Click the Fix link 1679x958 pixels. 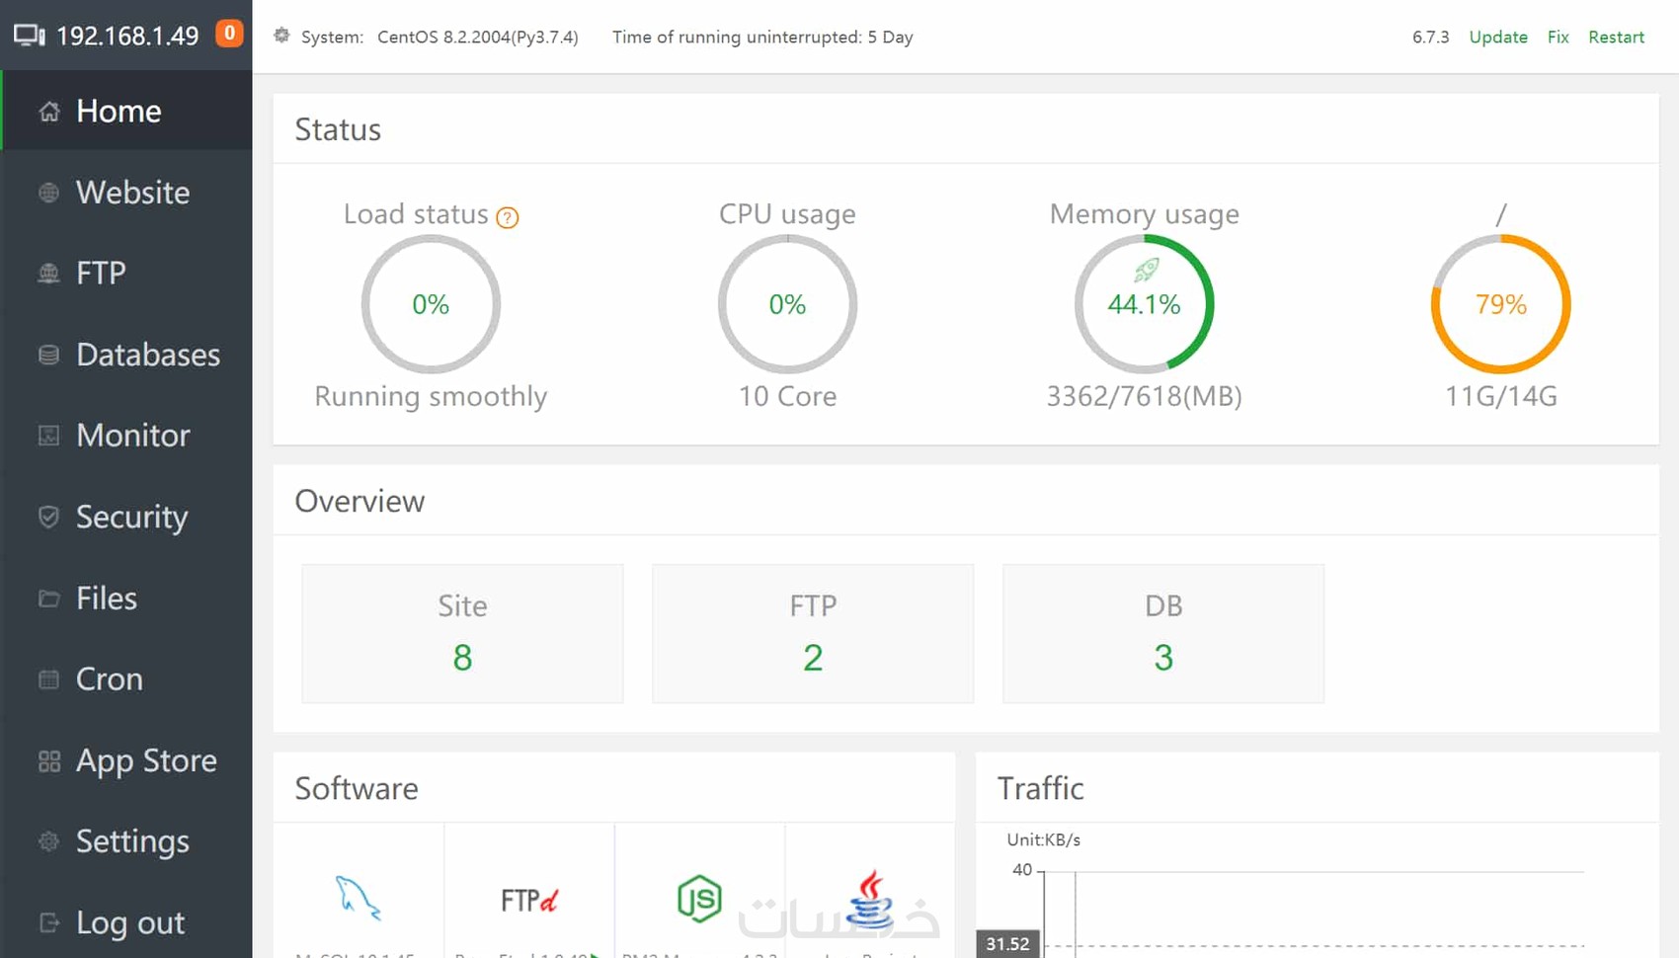click(1559, 37)
